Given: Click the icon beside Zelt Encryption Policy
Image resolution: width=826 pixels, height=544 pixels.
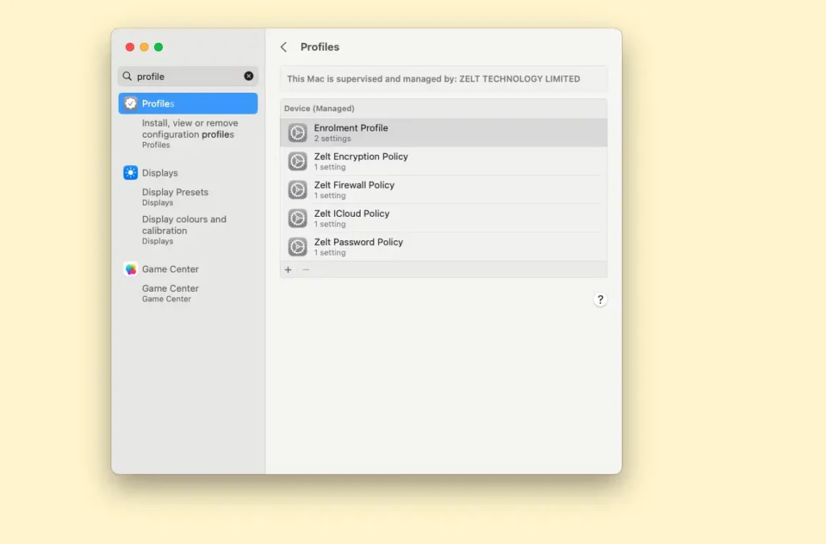Looking at the screenshot, I should (x=298, y=161).
